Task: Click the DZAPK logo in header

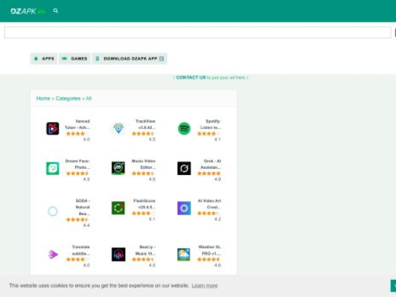Action: point(28,11)
